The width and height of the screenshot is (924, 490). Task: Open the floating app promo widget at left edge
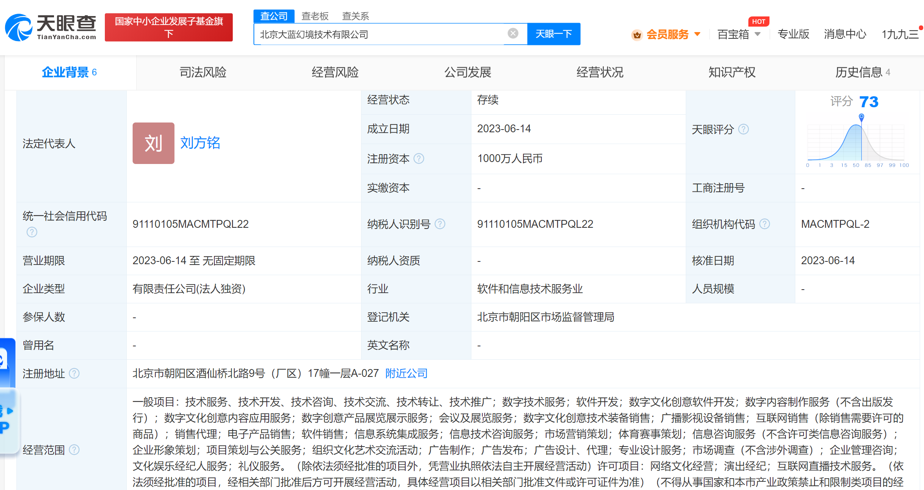pos(9,421)
